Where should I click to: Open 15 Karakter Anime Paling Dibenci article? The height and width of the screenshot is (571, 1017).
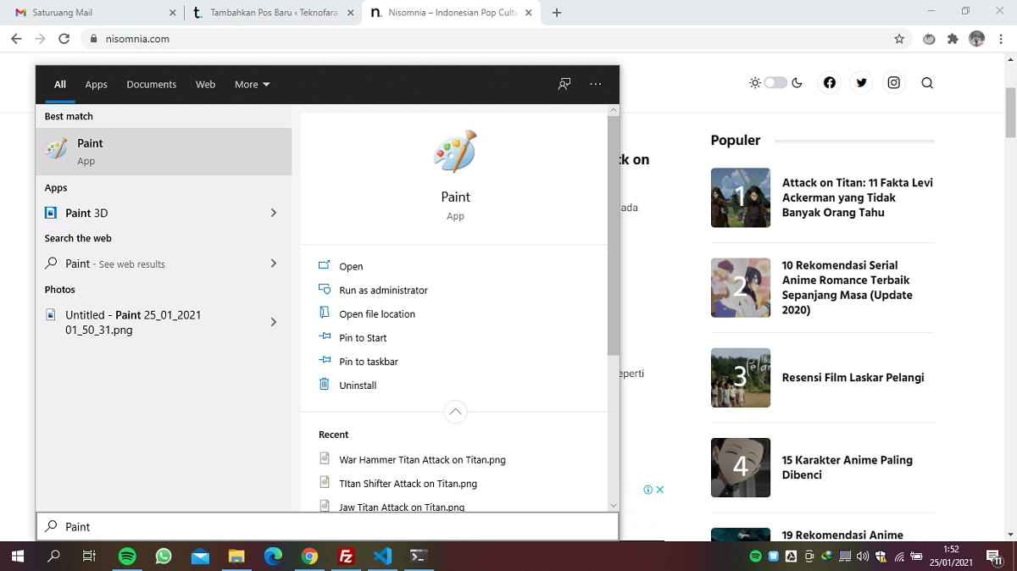coord(847,467)
